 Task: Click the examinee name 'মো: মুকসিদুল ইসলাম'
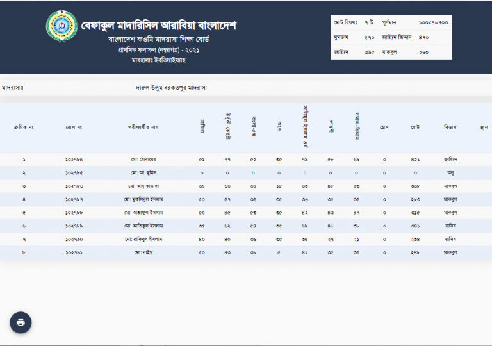pyautogui.click(x=143, y=199)
